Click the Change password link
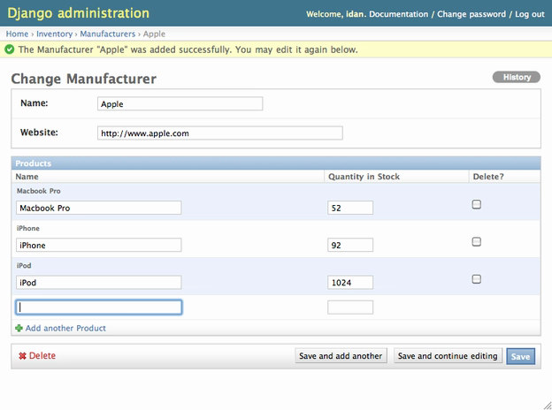 [x=471, y=14]
